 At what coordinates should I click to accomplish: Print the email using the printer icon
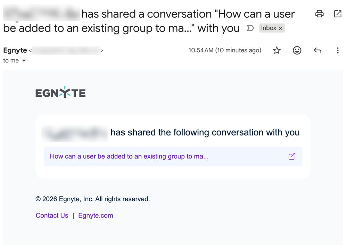[319, 14]
